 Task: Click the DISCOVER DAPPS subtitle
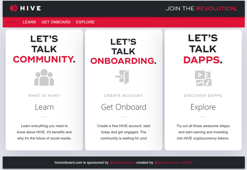[203, 95]
